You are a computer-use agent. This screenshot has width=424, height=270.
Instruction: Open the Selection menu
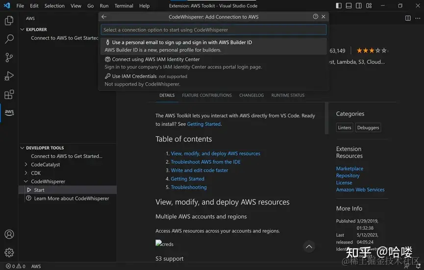(54, 6)
